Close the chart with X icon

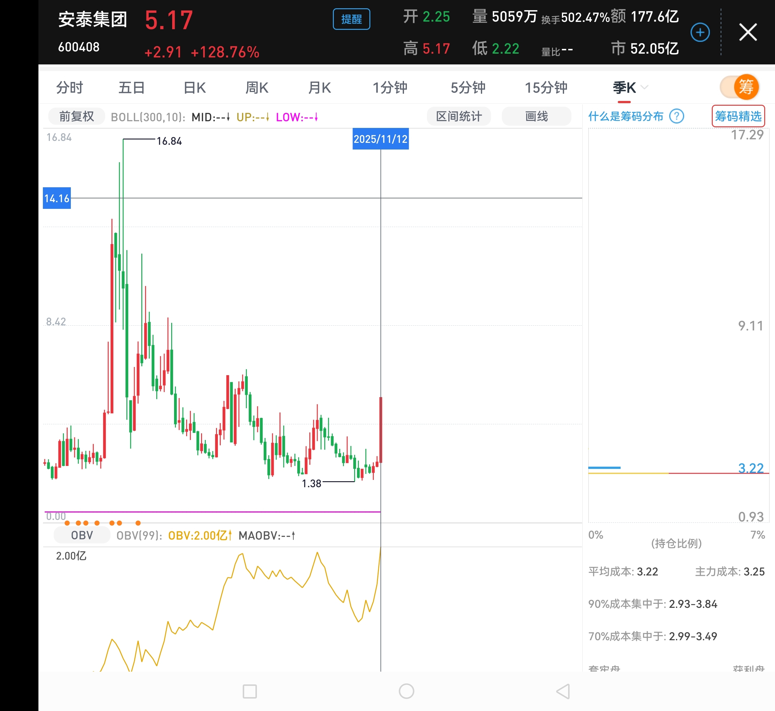748,32
